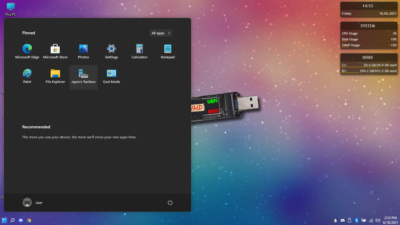The image size is (400, 225).
Task: Open the Photos app
Action: click(x=83, y=52)
